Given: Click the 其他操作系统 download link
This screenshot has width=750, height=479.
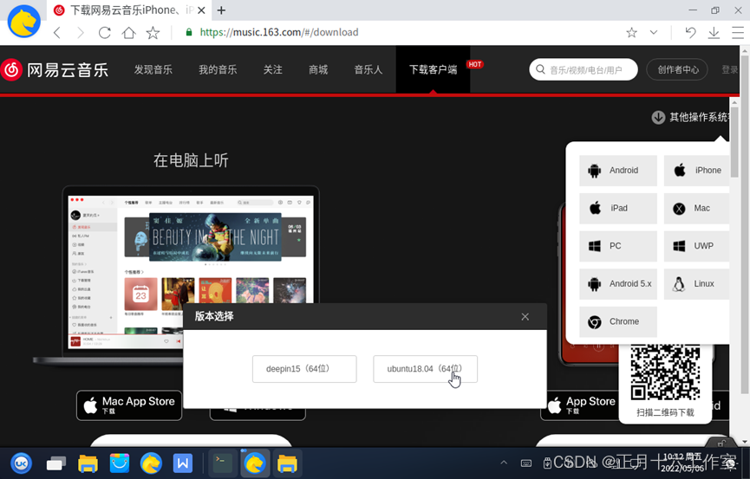Looking at the screenshot, I should click(x=692, y=117).
